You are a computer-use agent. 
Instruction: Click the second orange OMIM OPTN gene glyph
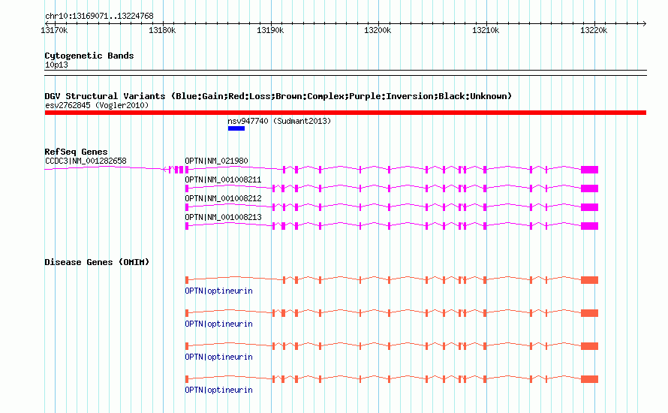pyautogui.click(x=392, y=313)
